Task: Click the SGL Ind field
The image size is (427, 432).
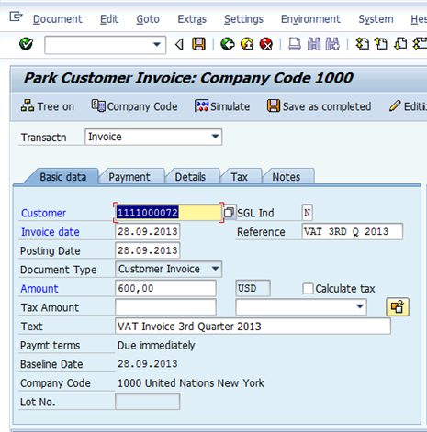Action: click(307, 213)
